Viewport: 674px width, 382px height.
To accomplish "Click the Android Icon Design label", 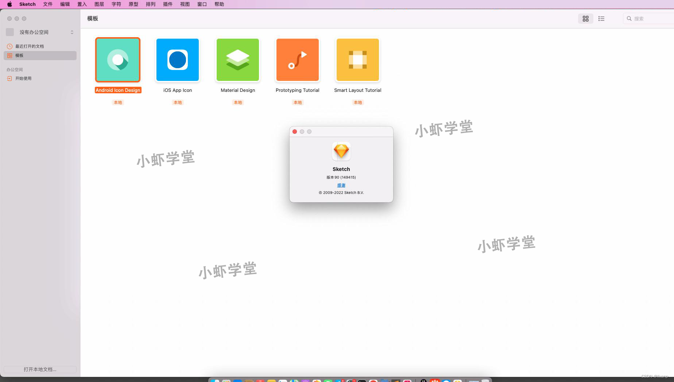I will click(x=118, y=90).
